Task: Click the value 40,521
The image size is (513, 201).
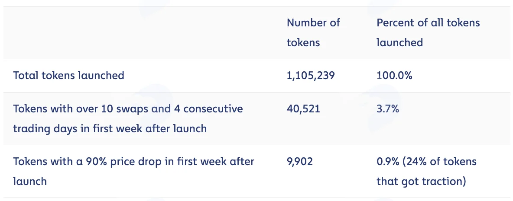Action: (303, 108)
